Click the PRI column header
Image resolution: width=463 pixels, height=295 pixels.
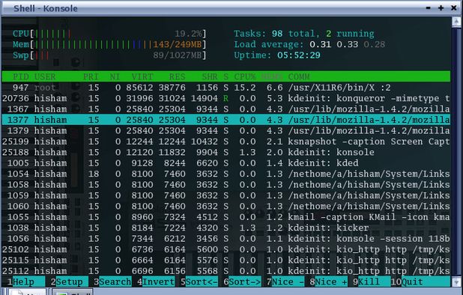[91, 76]
